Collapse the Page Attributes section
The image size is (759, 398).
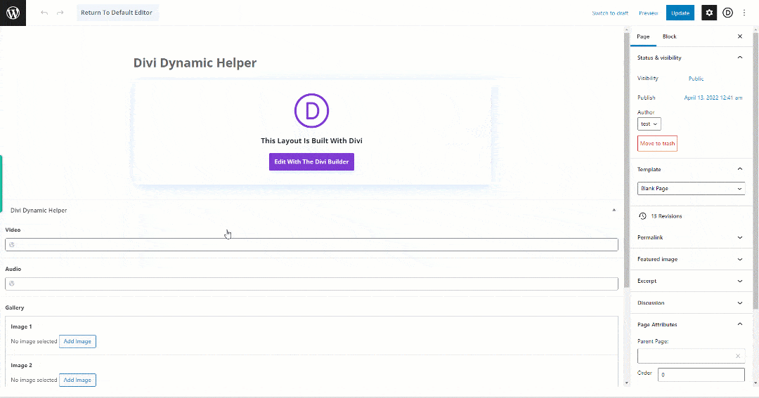(x=739, y=324)
